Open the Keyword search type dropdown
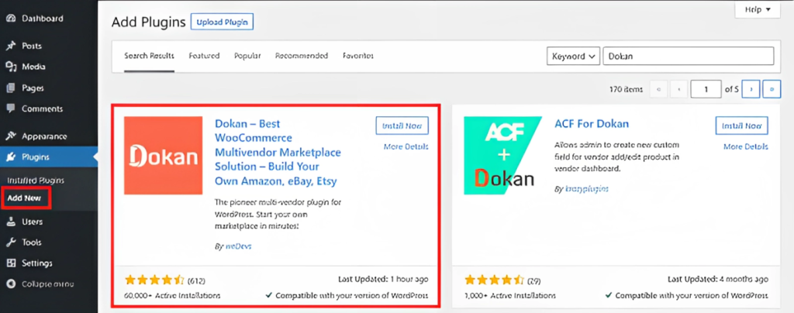Image resolution: width=794 pixels, height=313 pixels. 573,57
